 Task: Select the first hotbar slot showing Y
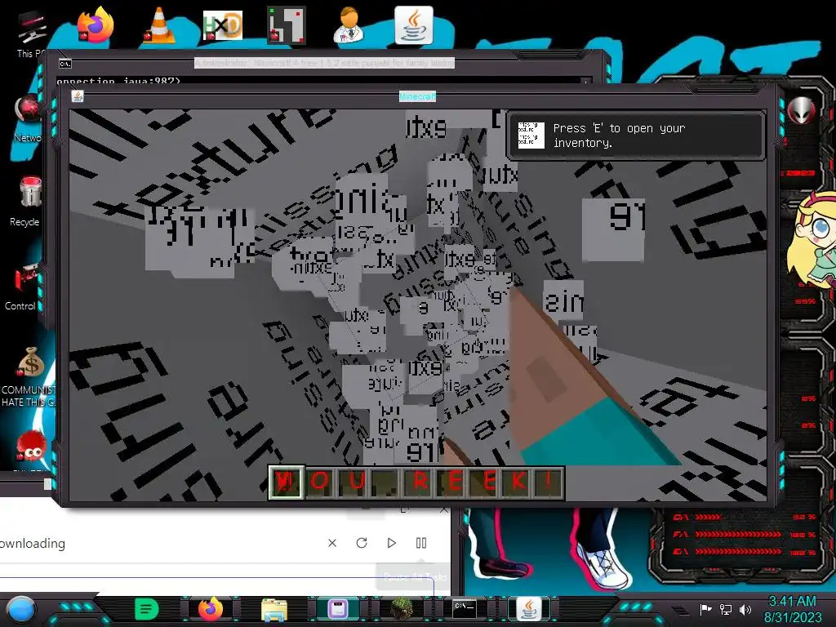[x=287, y=482]
